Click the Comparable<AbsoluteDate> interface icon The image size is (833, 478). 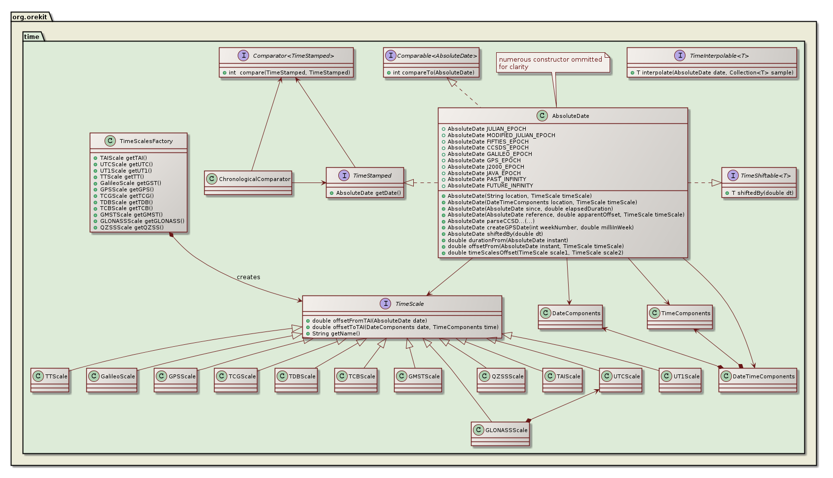pyautogui.click(x=391, y=56)
